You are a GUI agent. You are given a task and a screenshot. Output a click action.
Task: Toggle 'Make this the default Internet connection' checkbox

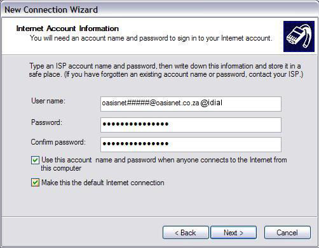pos(35,183)
